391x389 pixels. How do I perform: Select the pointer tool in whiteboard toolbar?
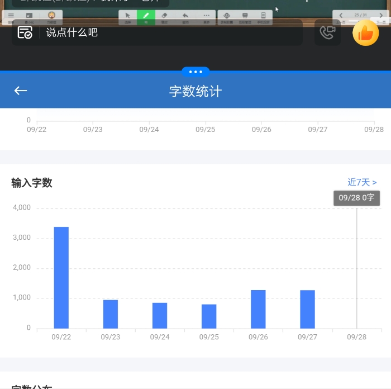(x=127, y=17)
